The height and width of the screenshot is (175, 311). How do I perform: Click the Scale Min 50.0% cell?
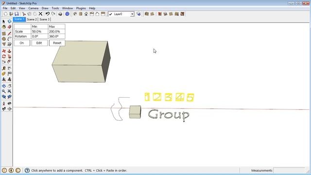pyautogui.click(x=39, y=31)
